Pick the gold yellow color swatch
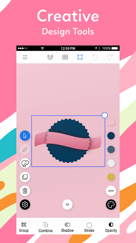The image size is (136, 243). tap(111, 177)
